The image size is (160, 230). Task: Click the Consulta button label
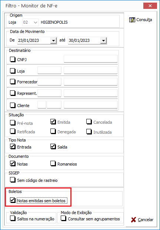click(x=144, y=20)
